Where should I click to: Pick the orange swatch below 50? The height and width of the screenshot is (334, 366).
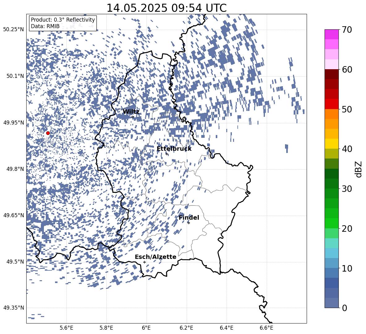(331, 114)
